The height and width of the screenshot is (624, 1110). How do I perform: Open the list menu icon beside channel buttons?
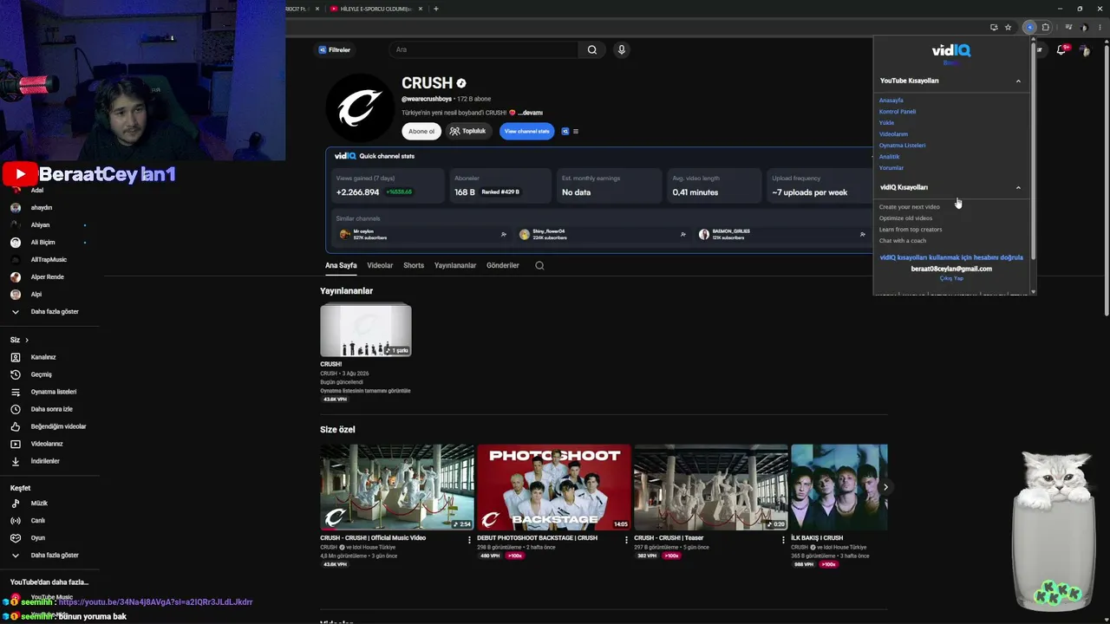coord(576,132)
